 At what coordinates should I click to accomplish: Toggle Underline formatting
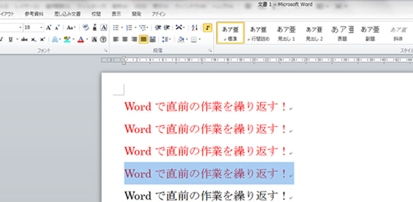pyautogui.click(x=11, y=39)
